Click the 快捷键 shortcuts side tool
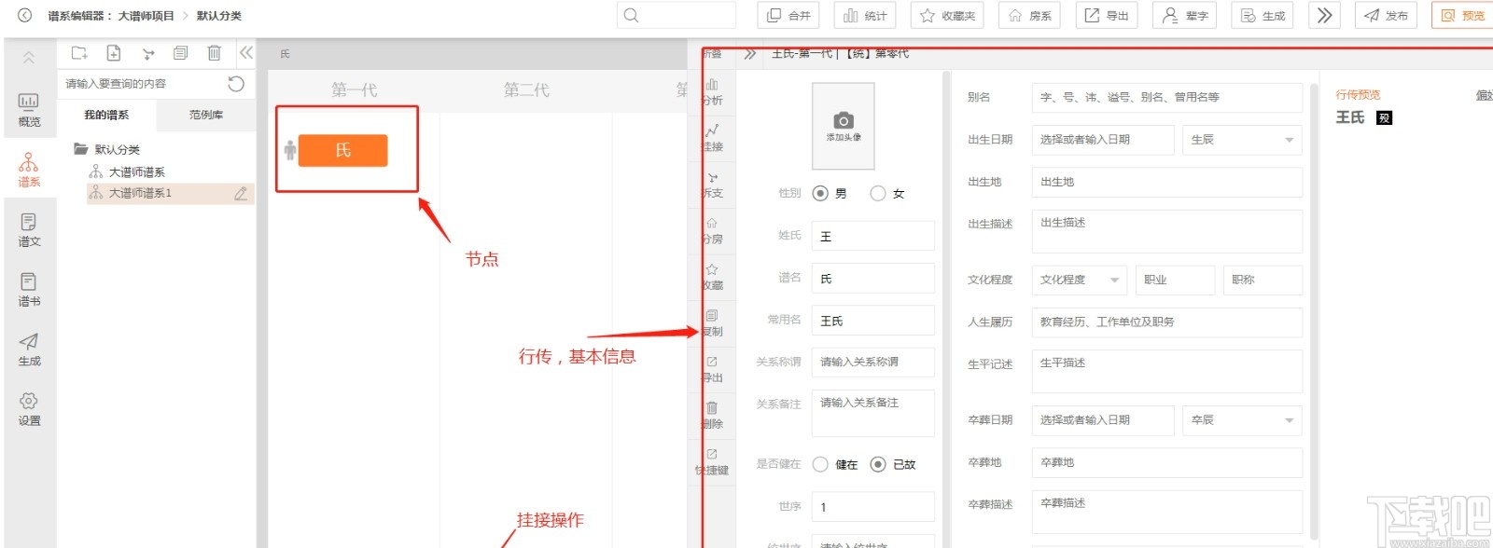Image resolution: width=1493 pixels, height=548 pixels. 712,461
